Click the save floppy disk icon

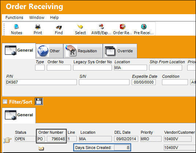click(x=39, y=101)
